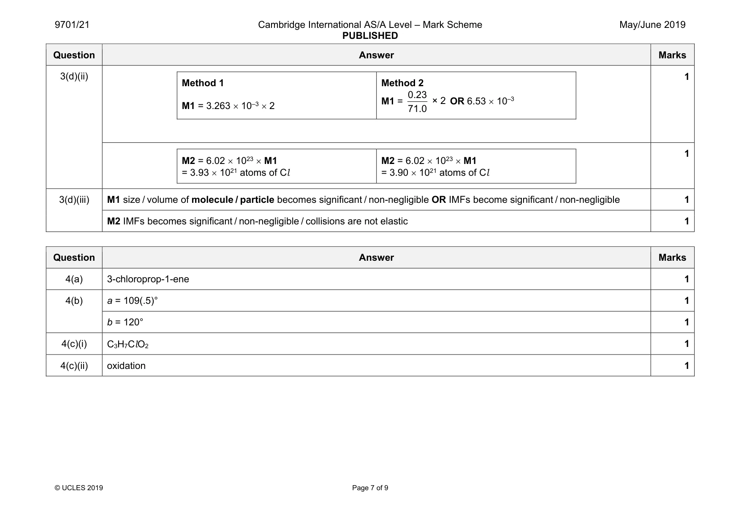The height and width of the screenshot is (524, 741).
Task: Click the question number "3(d)(ii)"
Action: point(74,76)
